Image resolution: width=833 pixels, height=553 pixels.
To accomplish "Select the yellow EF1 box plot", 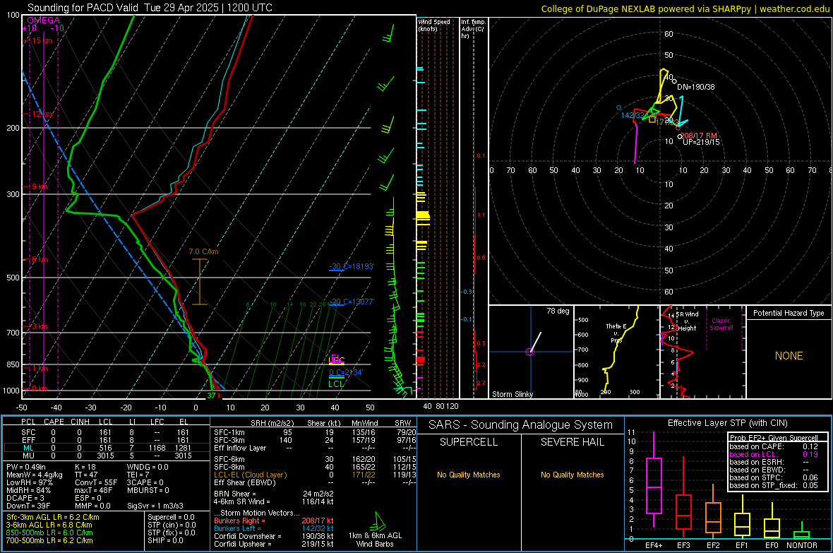I will 742,524.
